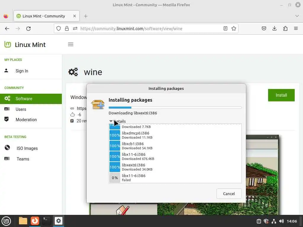Select the libxdmcp6:i386 download row
303x227 pixels.
tap(175, 135)
